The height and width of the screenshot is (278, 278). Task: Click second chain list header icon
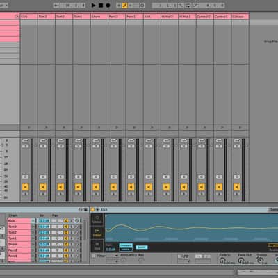[x=85, y=209]
